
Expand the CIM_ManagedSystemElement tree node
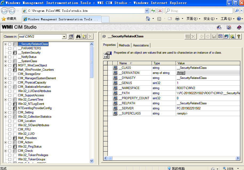pyautogui.click(x=5, y=78)
